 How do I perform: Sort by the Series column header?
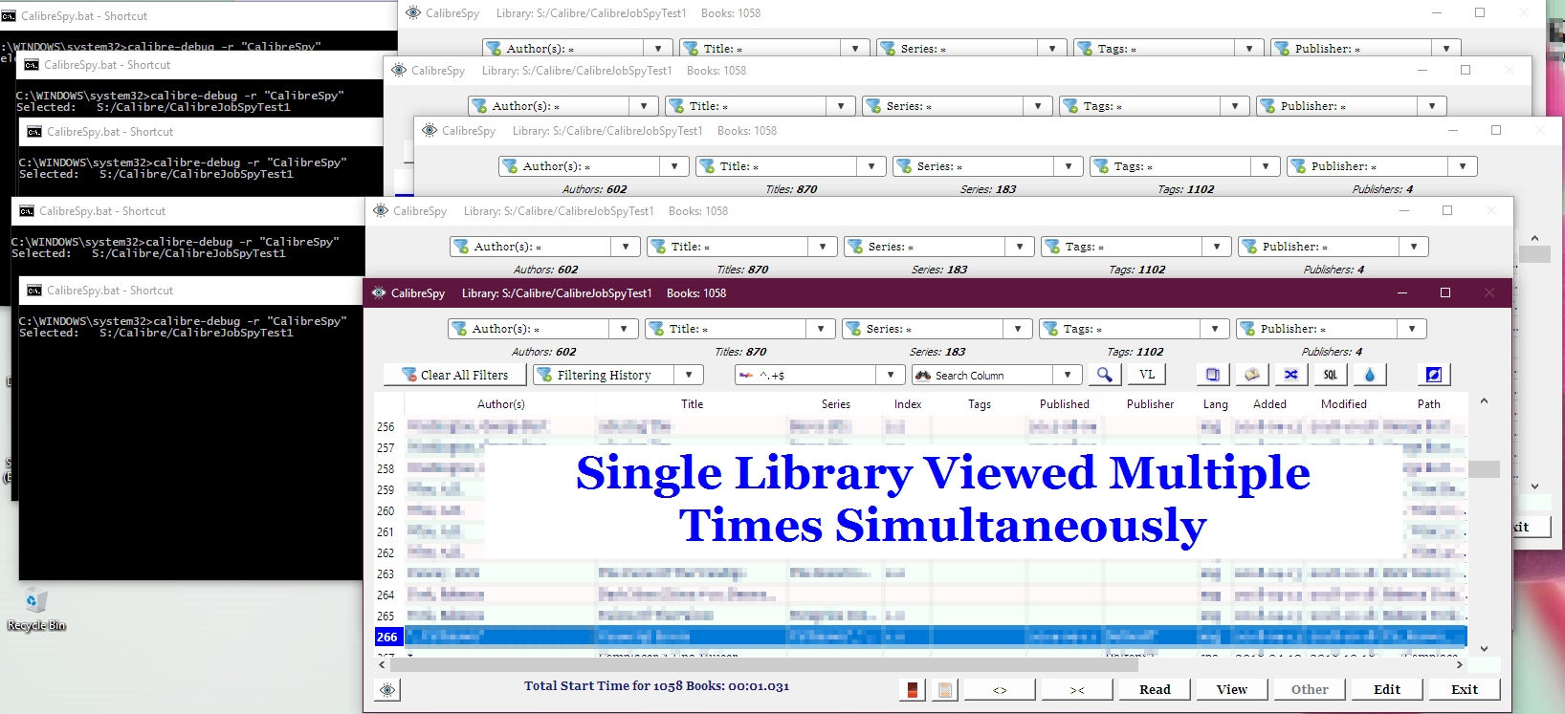pyautogui.click(x=835, y=404)
